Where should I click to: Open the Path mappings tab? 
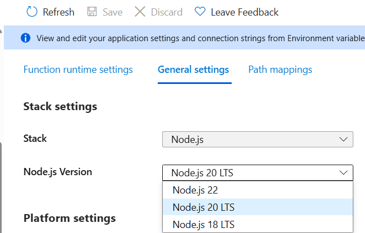tap(280, 70)
